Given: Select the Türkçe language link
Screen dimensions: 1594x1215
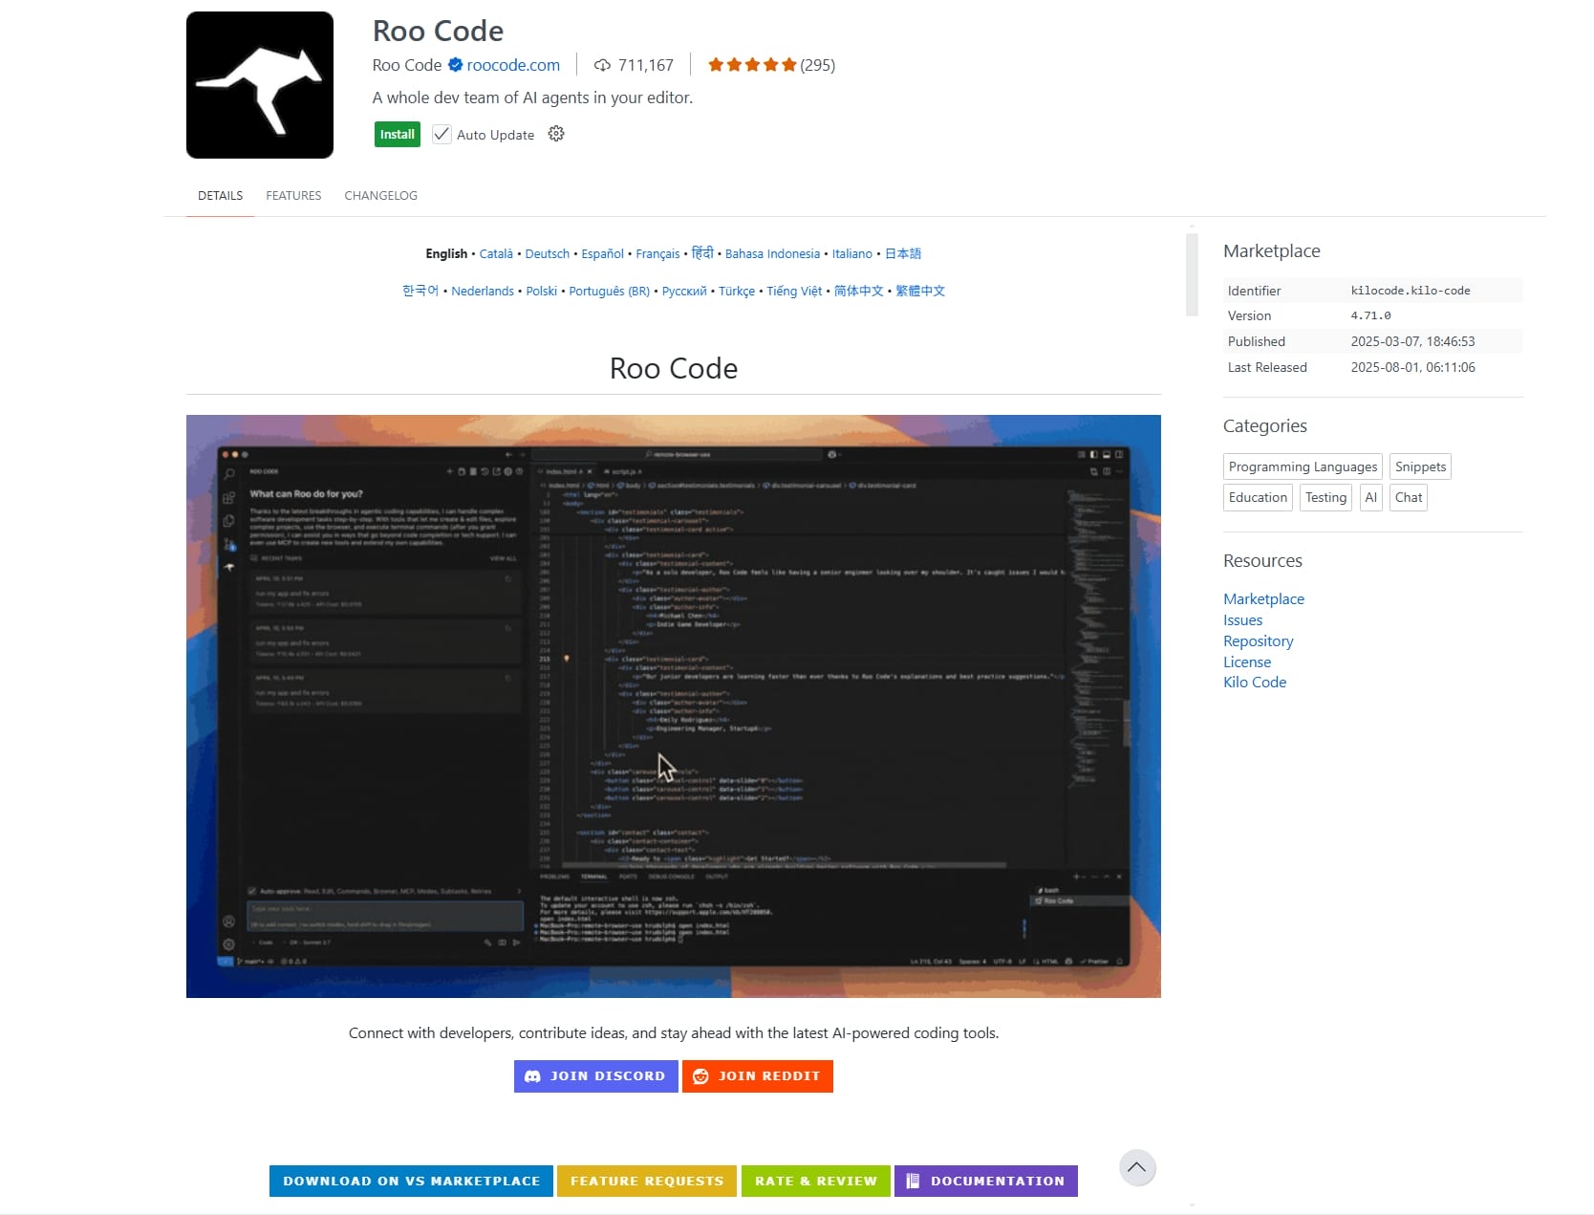Looking at the screenshot, I should point(737,292).
